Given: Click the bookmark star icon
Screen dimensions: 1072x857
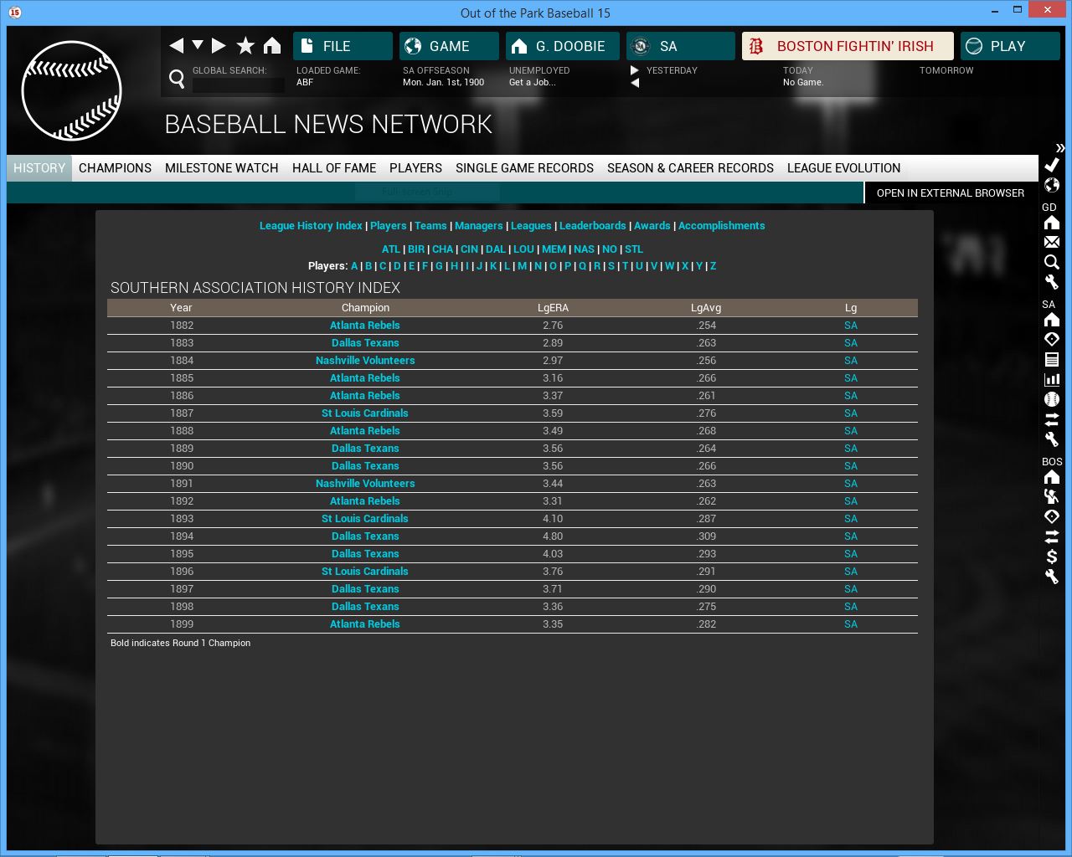Looking at the screenshot, I should (x=245, y=46).
